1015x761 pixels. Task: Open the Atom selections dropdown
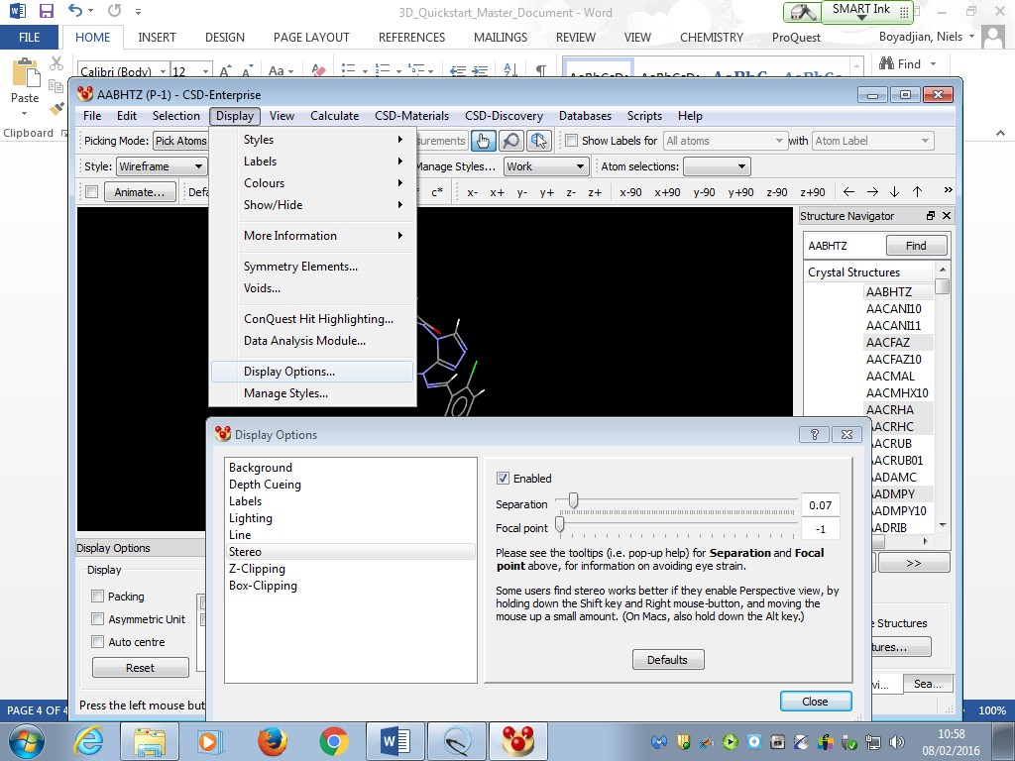(x=717, y=166)
